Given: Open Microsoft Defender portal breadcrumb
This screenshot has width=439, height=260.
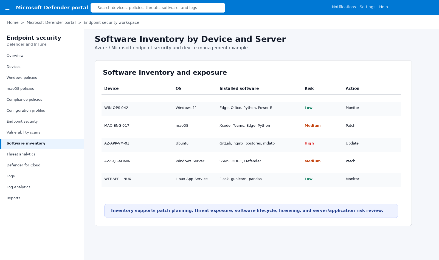Looking at the screenshot, I should point(51,22).
